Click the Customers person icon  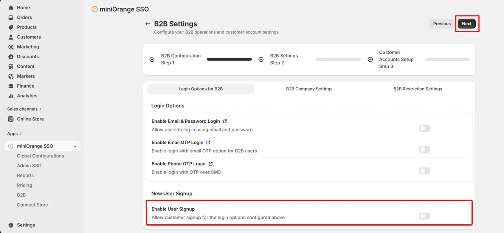tap(11, 37)
